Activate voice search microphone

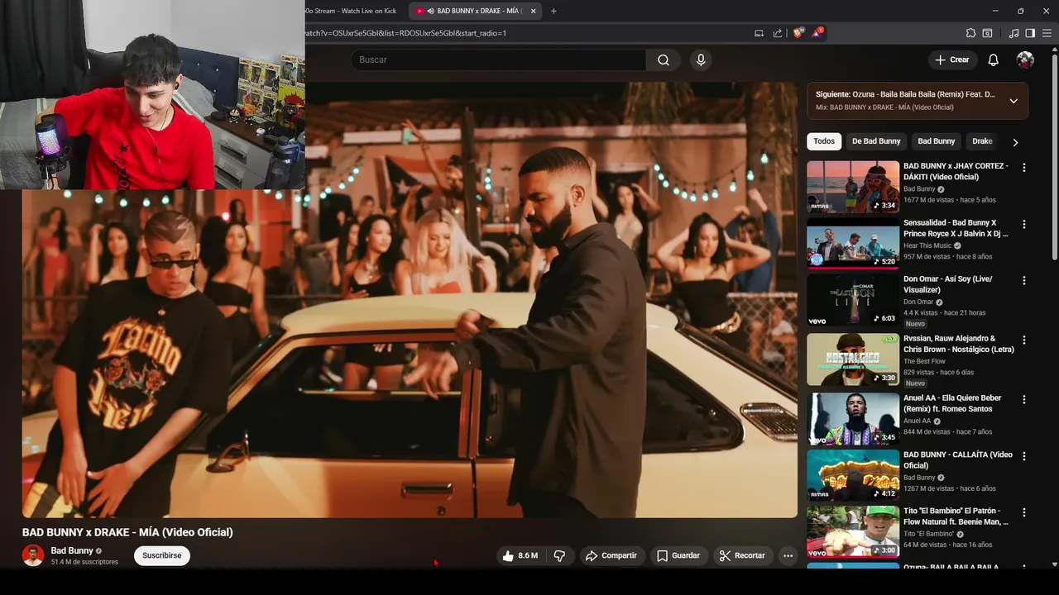pyautogui.click(x=701, y=59)
